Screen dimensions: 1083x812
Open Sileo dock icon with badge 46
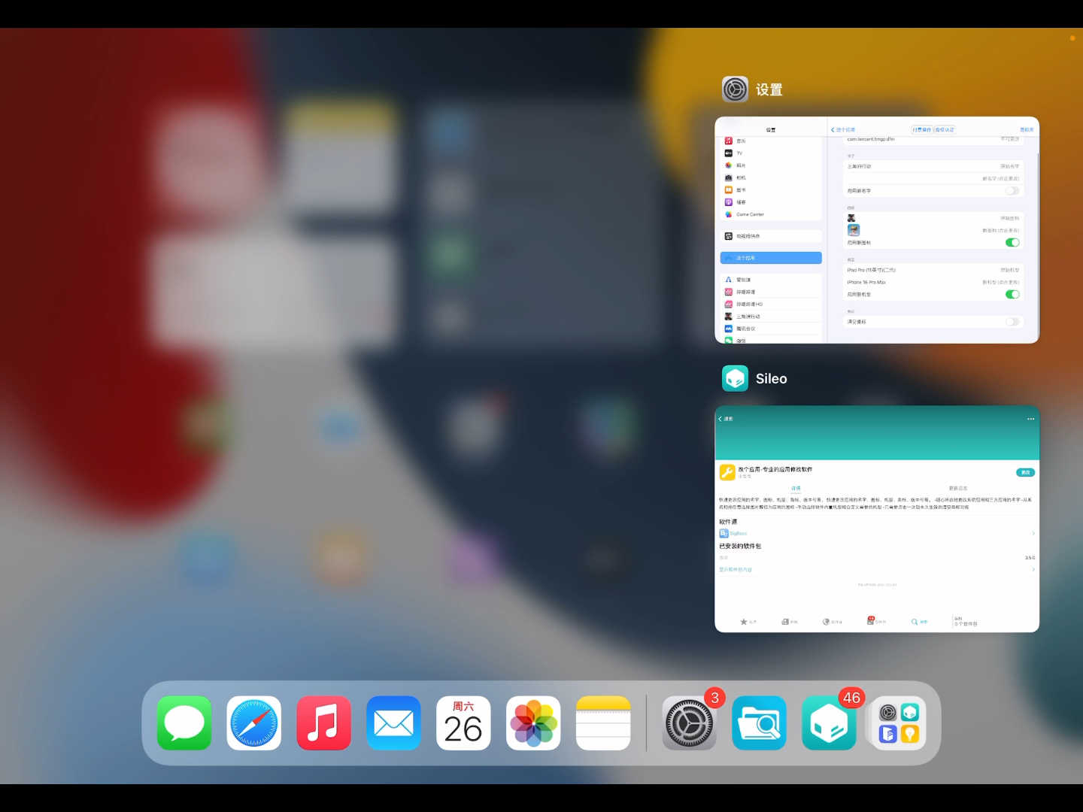(829, 723)
